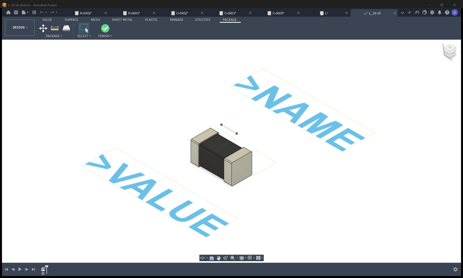Select the L_3d v0 document tab
This screenshot has height=278, width=463.
click(375, 13)
